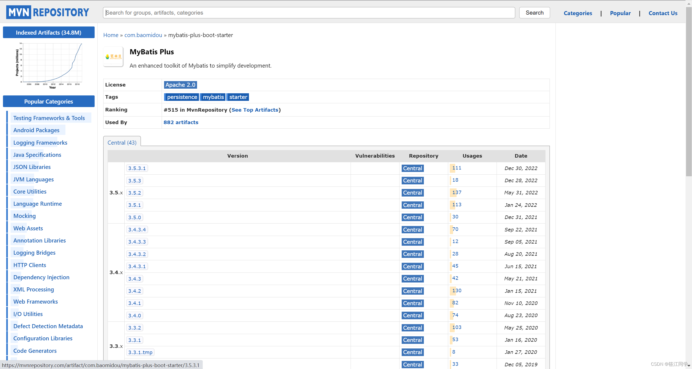Open version 3.4.0
This screenshot has height=369, width=692.
(135, 315)
